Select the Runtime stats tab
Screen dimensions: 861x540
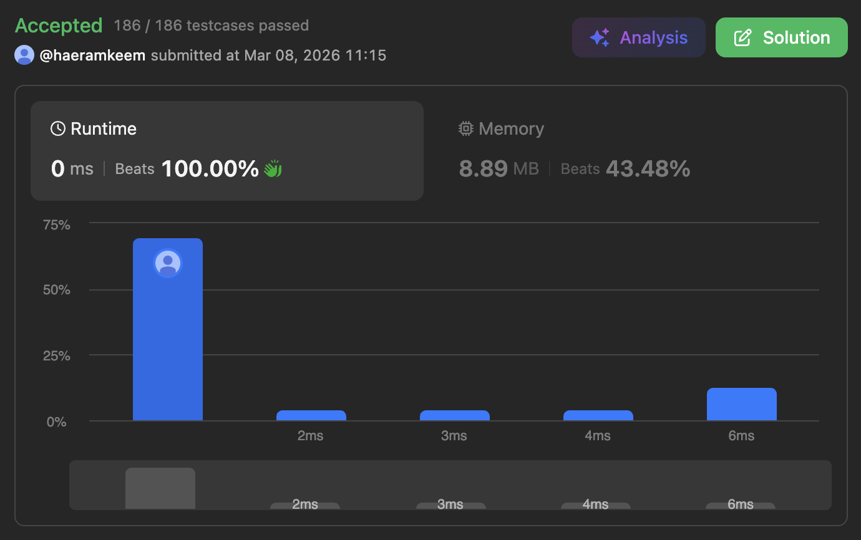(227, 150)
